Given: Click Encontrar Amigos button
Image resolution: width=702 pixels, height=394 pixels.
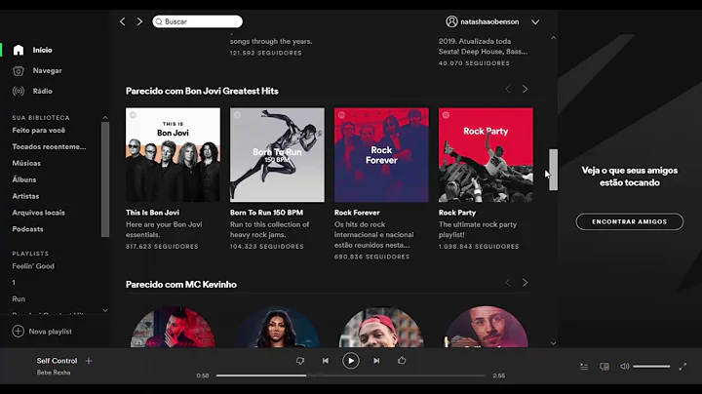Looking at the screenshot, I should [630, 221].
